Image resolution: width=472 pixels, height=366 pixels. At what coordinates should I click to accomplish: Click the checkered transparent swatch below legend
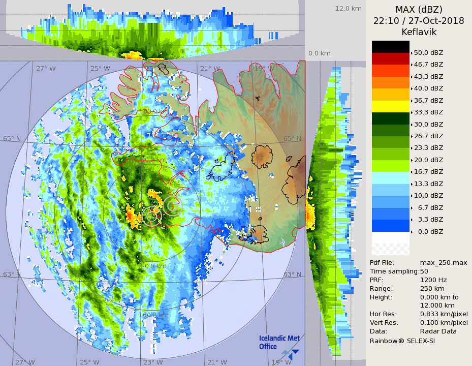coord(390,249)
